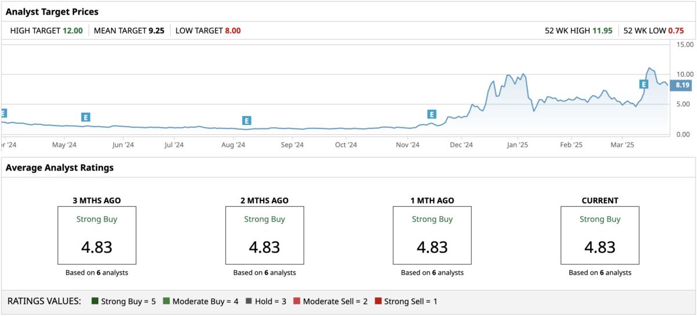This screenshot has height=316, width=697.
Task: Click the earnings marker at chart's left edge
Action: pos(3,113)
